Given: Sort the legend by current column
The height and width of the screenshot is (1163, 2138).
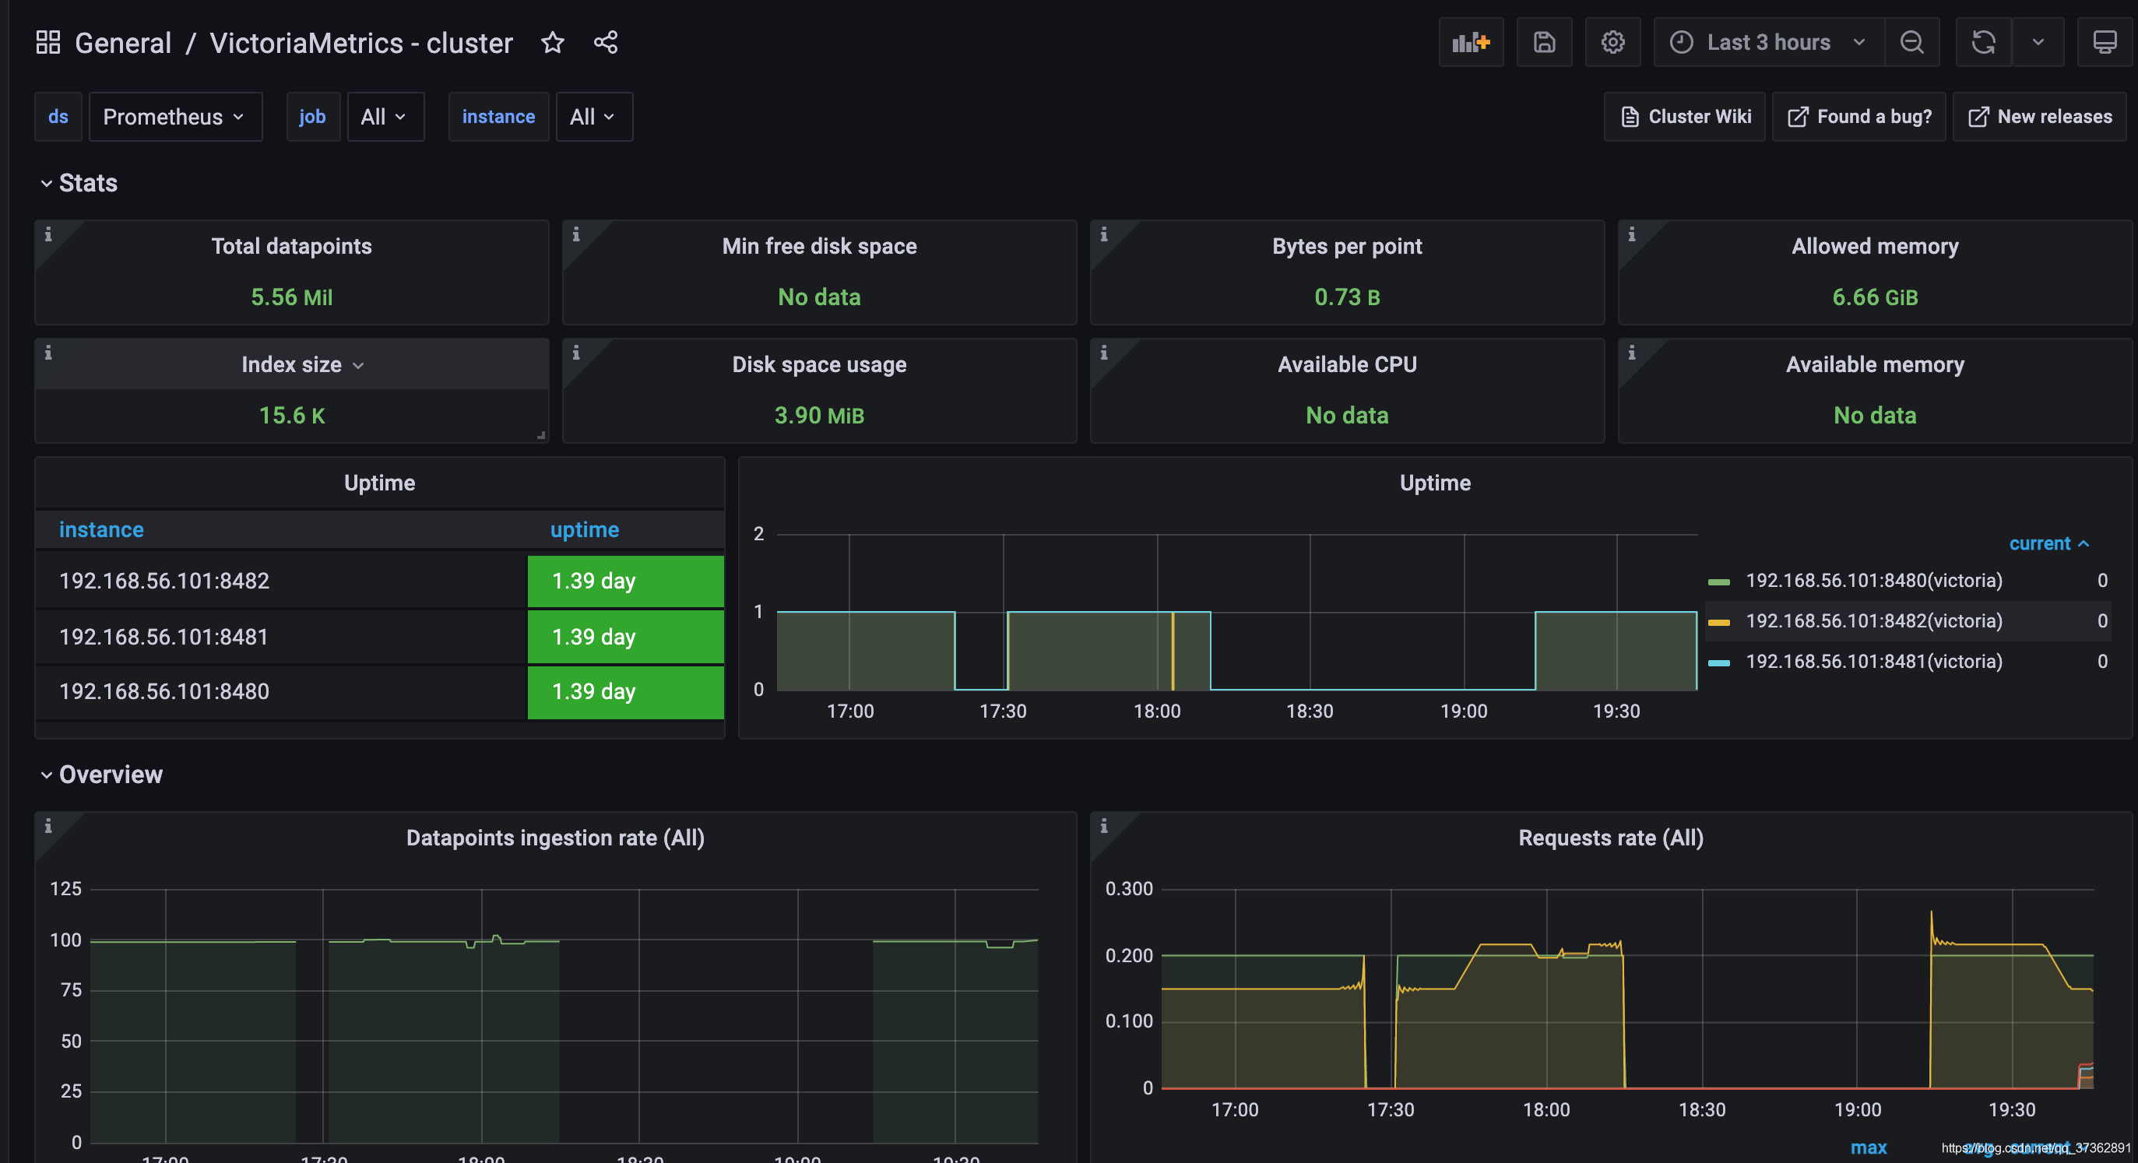Looking at the screenshot, I should pyautogui.click(x=2048, y=544).
